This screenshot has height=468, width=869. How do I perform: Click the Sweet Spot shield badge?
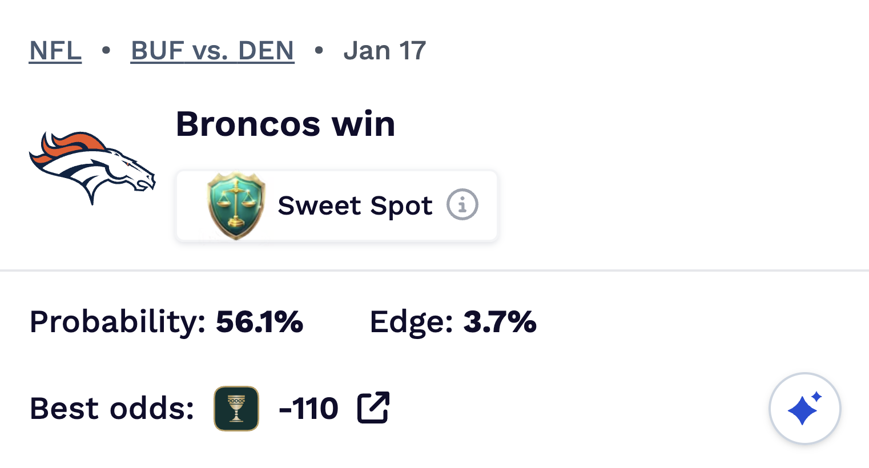(235, 205)
